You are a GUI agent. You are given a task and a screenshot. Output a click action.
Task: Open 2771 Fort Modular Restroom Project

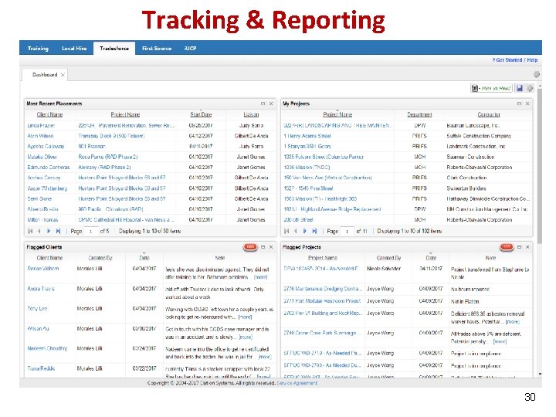click(322, 300)
